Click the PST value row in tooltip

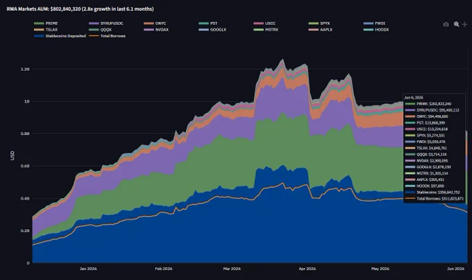tap(425, 123)
